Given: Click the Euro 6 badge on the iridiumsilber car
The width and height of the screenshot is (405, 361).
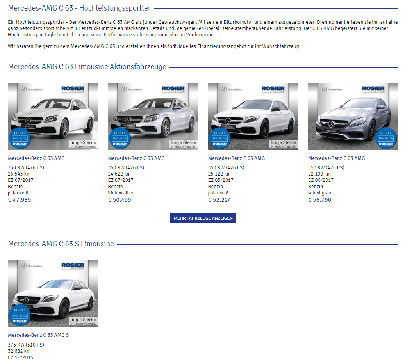Looking at the screenshot, I should tap(120, 138).
